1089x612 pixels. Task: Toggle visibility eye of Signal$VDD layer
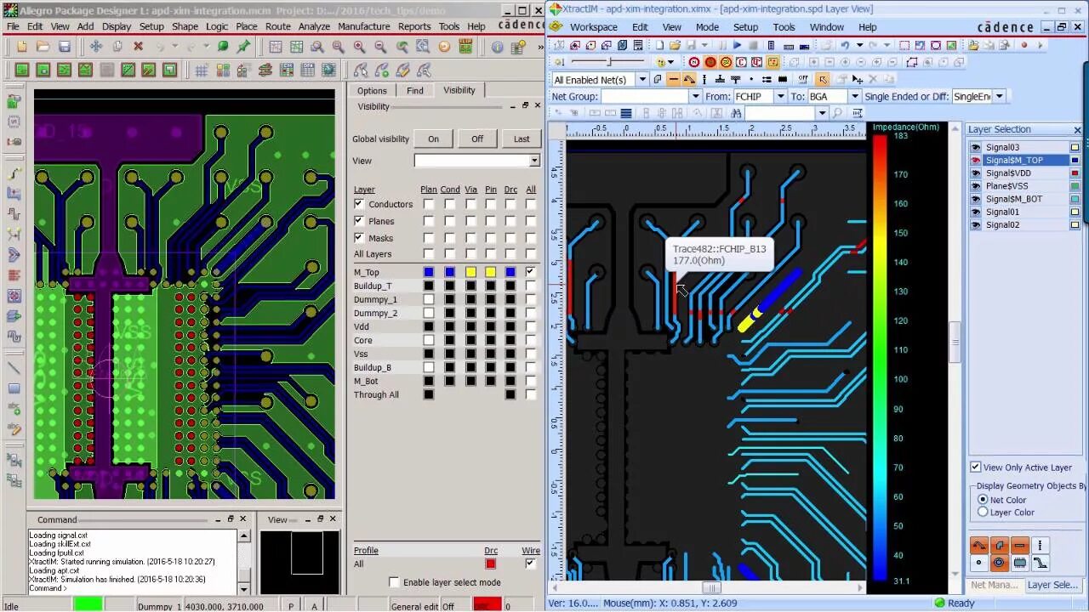coord(976,173)
